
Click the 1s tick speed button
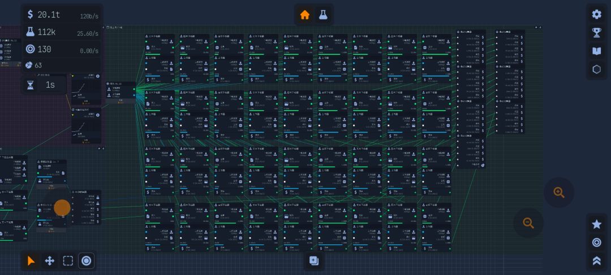tap(50, 85)
